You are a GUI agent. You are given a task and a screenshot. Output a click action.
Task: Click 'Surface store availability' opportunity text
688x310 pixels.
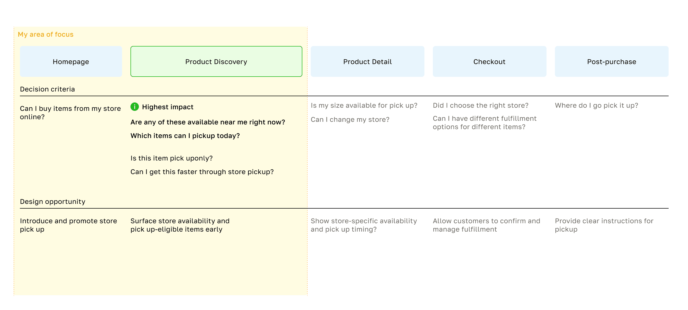[x=180, y=225]
